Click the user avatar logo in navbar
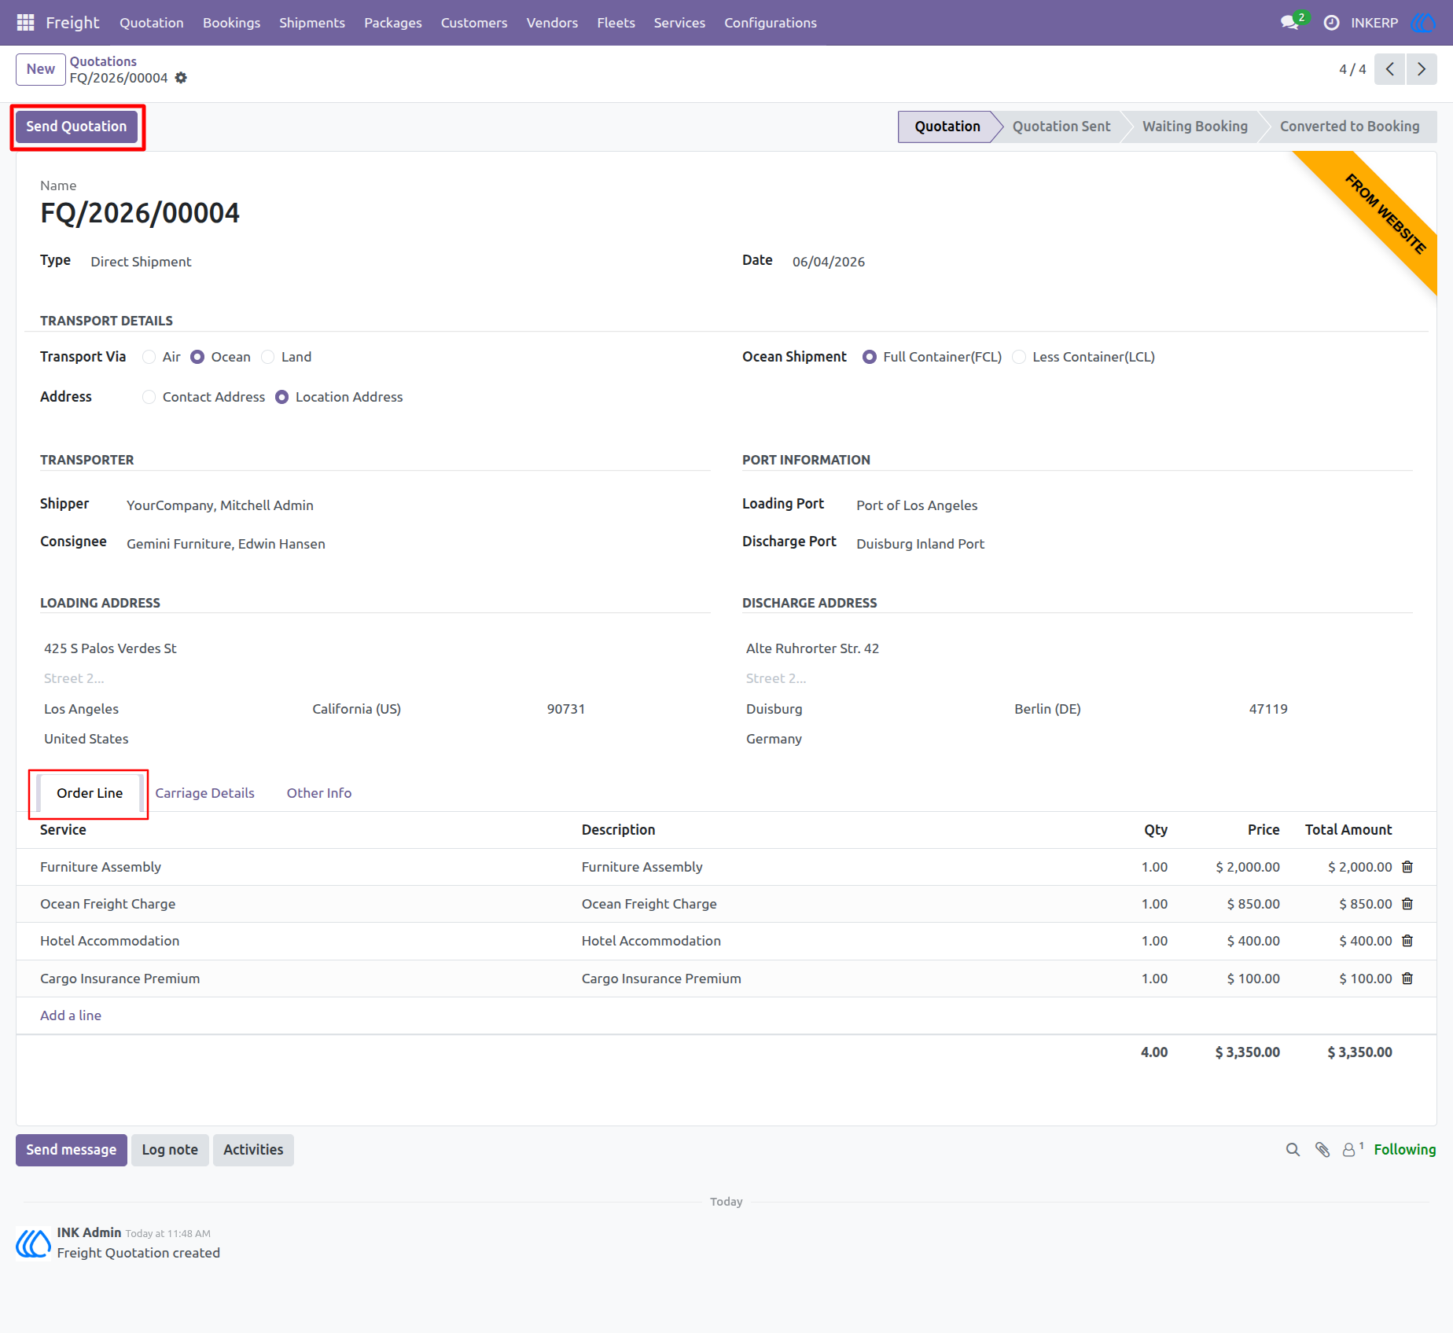Image resolution: width=1453 pixels, height=1333 pixels. [1423, 23]
